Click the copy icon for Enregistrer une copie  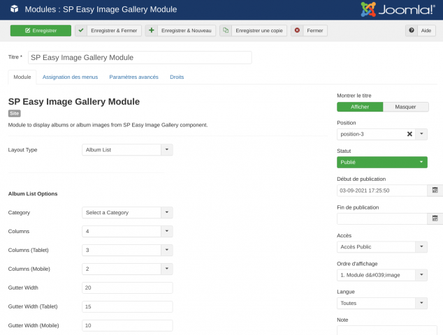[226, 30]
